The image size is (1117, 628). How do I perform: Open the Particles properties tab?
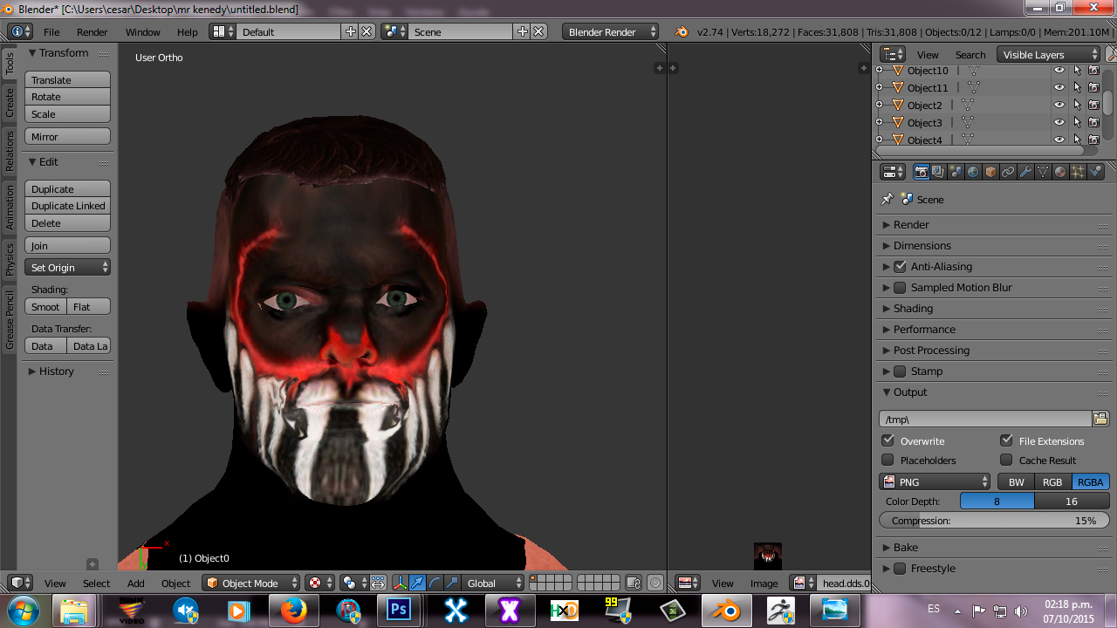click(x=1078, y=172)
